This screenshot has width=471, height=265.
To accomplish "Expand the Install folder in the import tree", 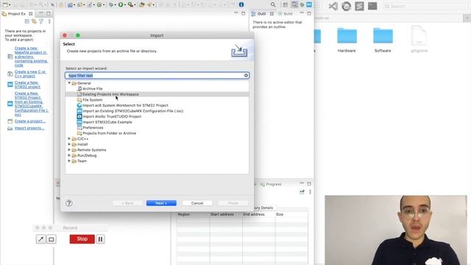I will (69, 144).
